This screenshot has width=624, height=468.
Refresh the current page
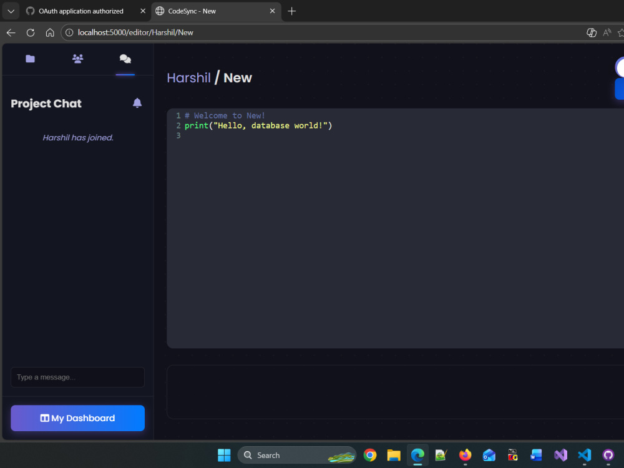pos(31,32)
